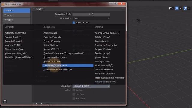
Task: Choose Slovak language
Action: tap(14, 49)
